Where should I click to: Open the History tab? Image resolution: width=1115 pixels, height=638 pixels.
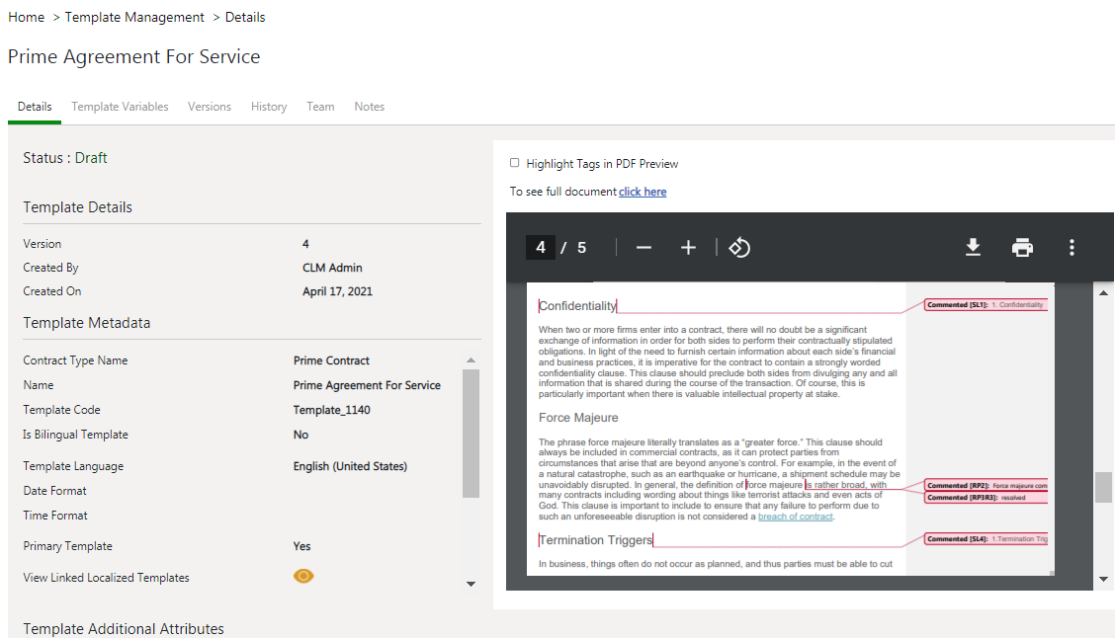click(x=269, y=107)
